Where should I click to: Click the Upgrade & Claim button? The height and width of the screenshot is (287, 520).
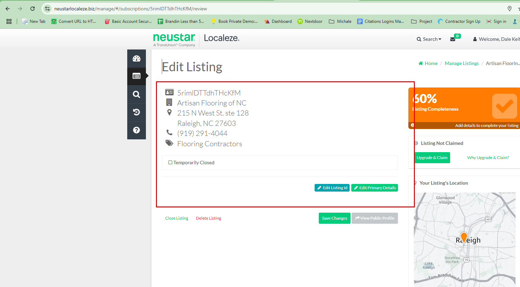(x=432, y=158)
